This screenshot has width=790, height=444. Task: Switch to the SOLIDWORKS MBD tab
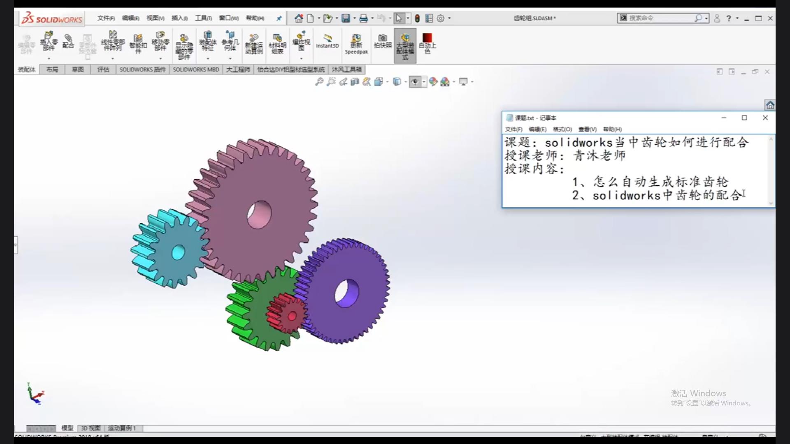[196, 69]
